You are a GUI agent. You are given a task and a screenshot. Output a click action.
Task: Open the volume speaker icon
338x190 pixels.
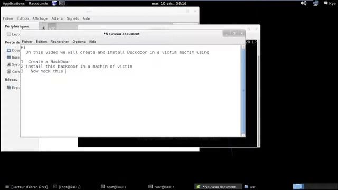click(304, 3)
